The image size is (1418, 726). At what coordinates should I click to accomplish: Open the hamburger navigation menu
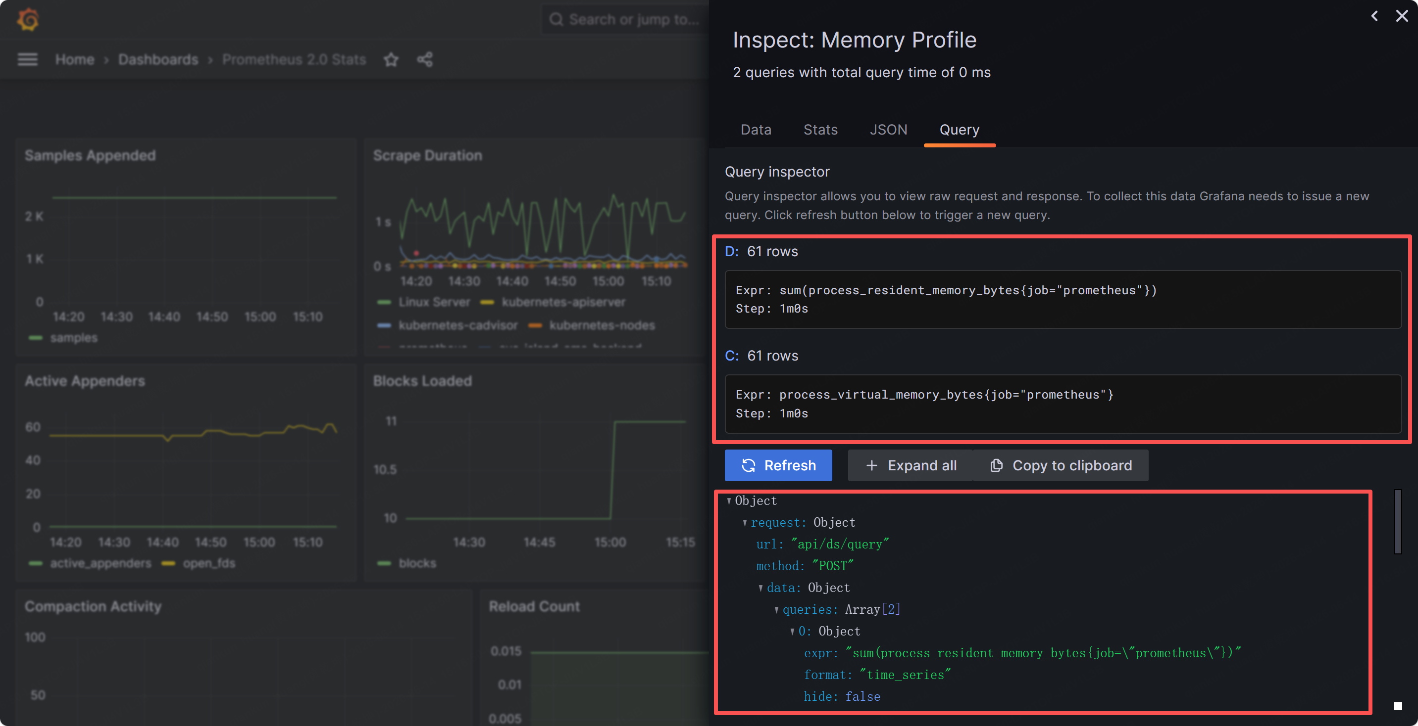28,59
